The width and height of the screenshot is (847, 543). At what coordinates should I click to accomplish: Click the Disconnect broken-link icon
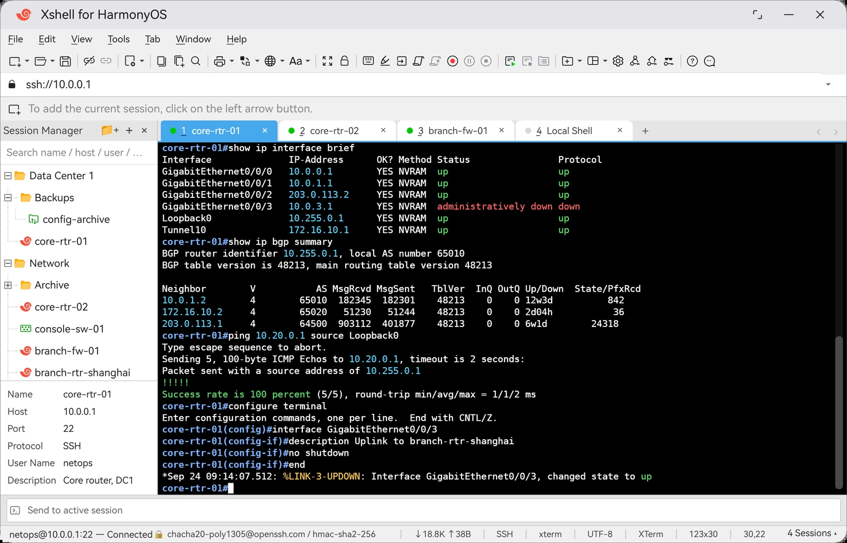[89, 61]
